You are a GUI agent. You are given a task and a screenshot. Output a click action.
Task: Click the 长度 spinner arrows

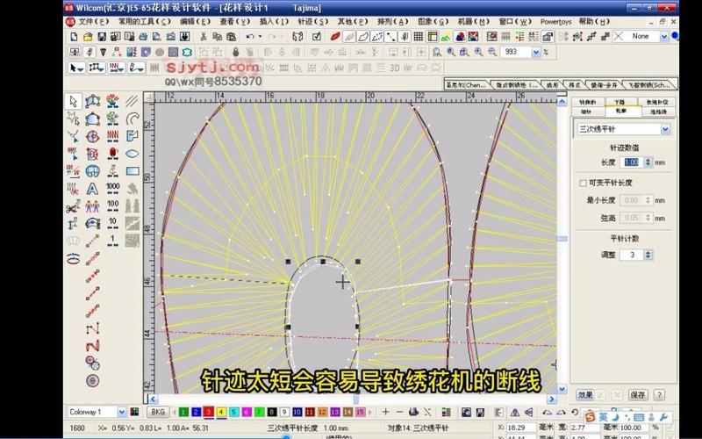[x=648, y=162]
